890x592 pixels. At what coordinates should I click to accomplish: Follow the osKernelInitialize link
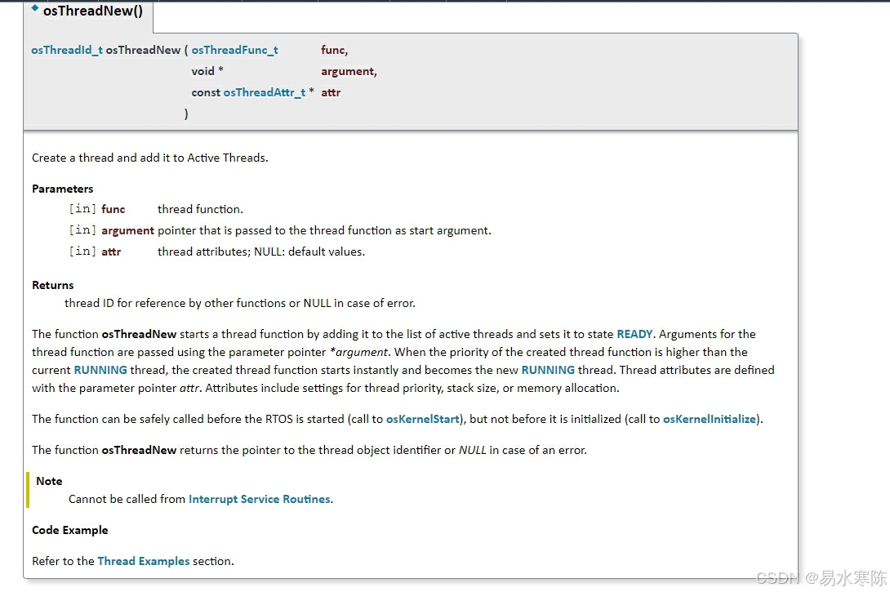click(x=710, y=420)
